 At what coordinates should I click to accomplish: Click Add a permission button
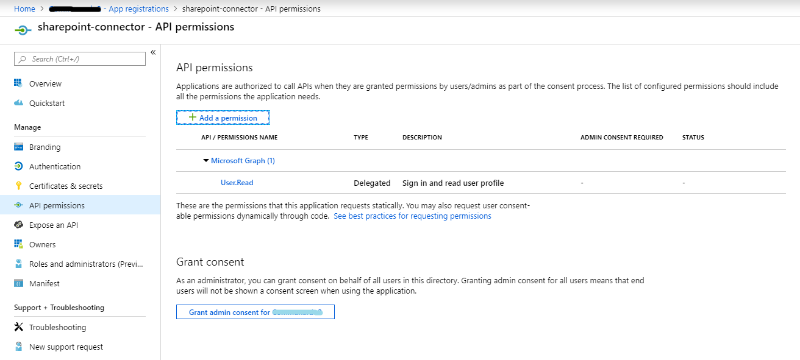223,118
